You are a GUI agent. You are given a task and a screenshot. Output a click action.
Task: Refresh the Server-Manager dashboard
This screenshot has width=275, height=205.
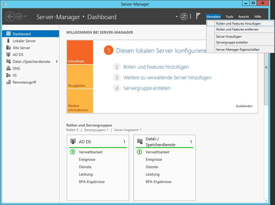click(x=184, y=16)
